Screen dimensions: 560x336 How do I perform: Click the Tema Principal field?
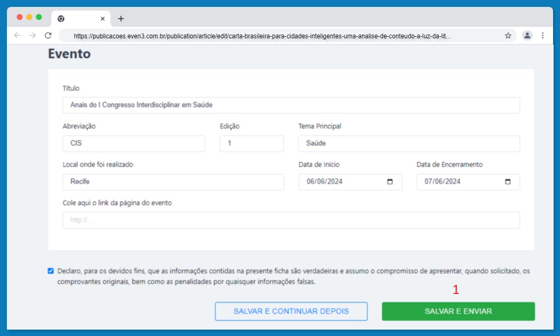[409, 143]
